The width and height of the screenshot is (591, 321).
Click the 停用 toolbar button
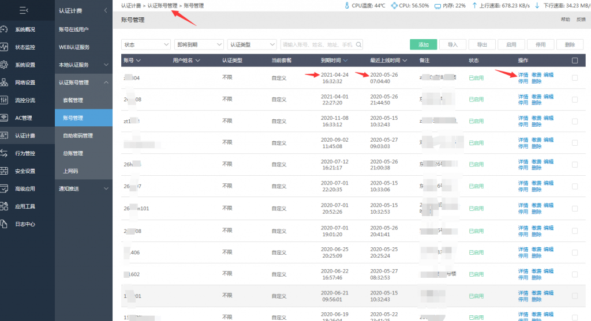tap(540, 44)
